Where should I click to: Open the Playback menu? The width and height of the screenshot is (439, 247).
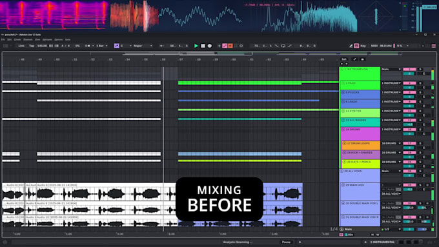tap(28, 40)
